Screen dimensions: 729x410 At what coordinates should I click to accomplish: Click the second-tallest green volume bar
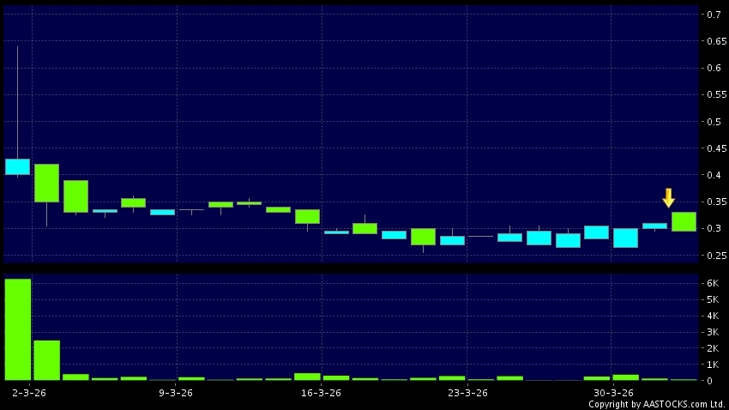[47, 360]
